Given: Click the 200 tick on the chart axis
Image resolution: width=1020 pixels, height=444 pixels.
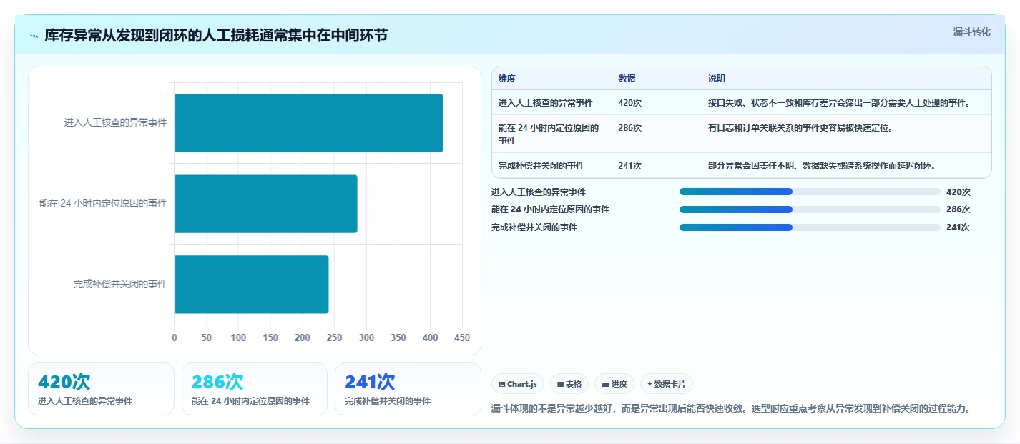Looking at the screenshot, I should click(303, 338).
